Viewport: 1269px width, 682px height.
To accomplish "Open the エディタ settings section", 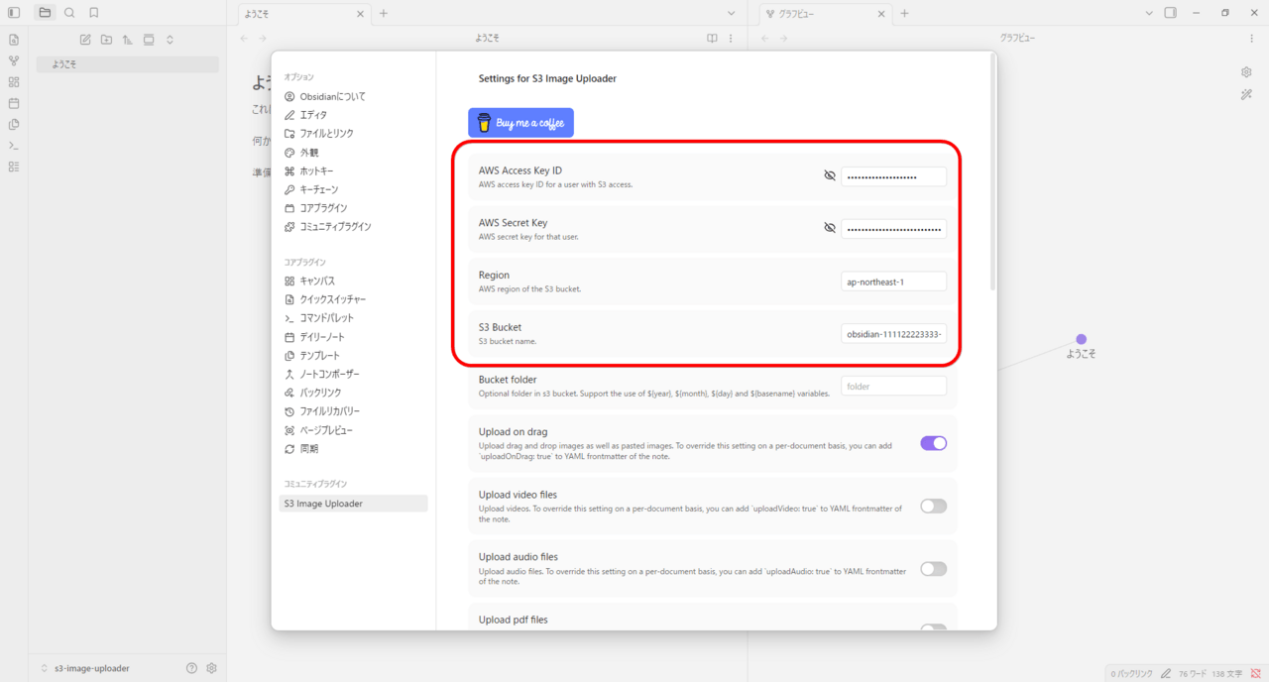I will (353, 115).
